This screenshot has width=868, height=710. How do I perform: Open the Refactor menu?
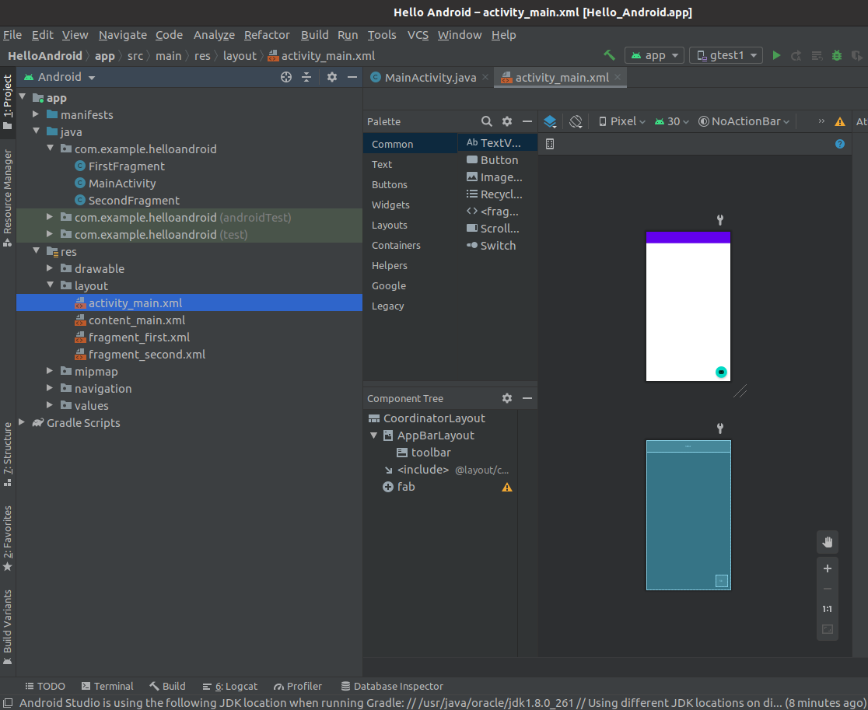click(x=267, y=35)
